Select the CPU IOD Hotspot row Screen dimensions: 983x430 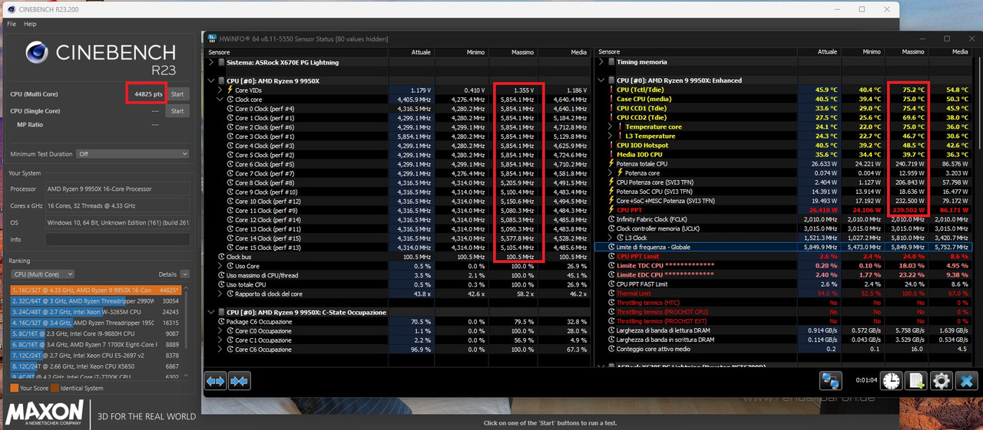(x=783, y=145)
